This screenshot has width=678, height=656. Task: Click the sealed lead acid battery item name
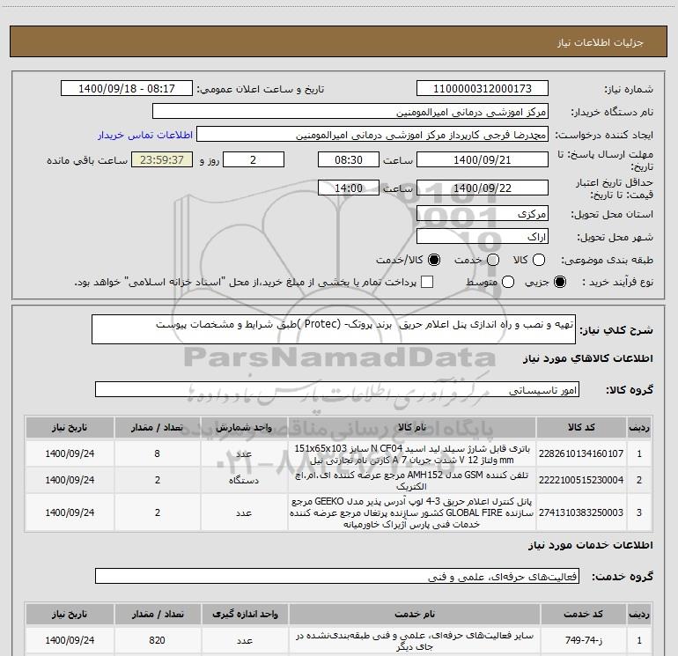point(412,453)
